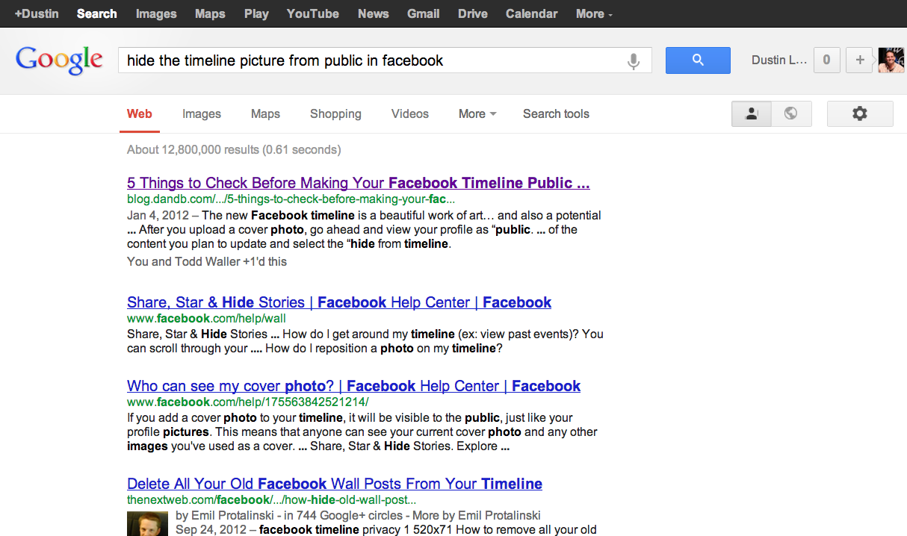The width and height of the screenshot is (907, 536).
Task: Select Search in the top black bar
Action: (97, 13)
